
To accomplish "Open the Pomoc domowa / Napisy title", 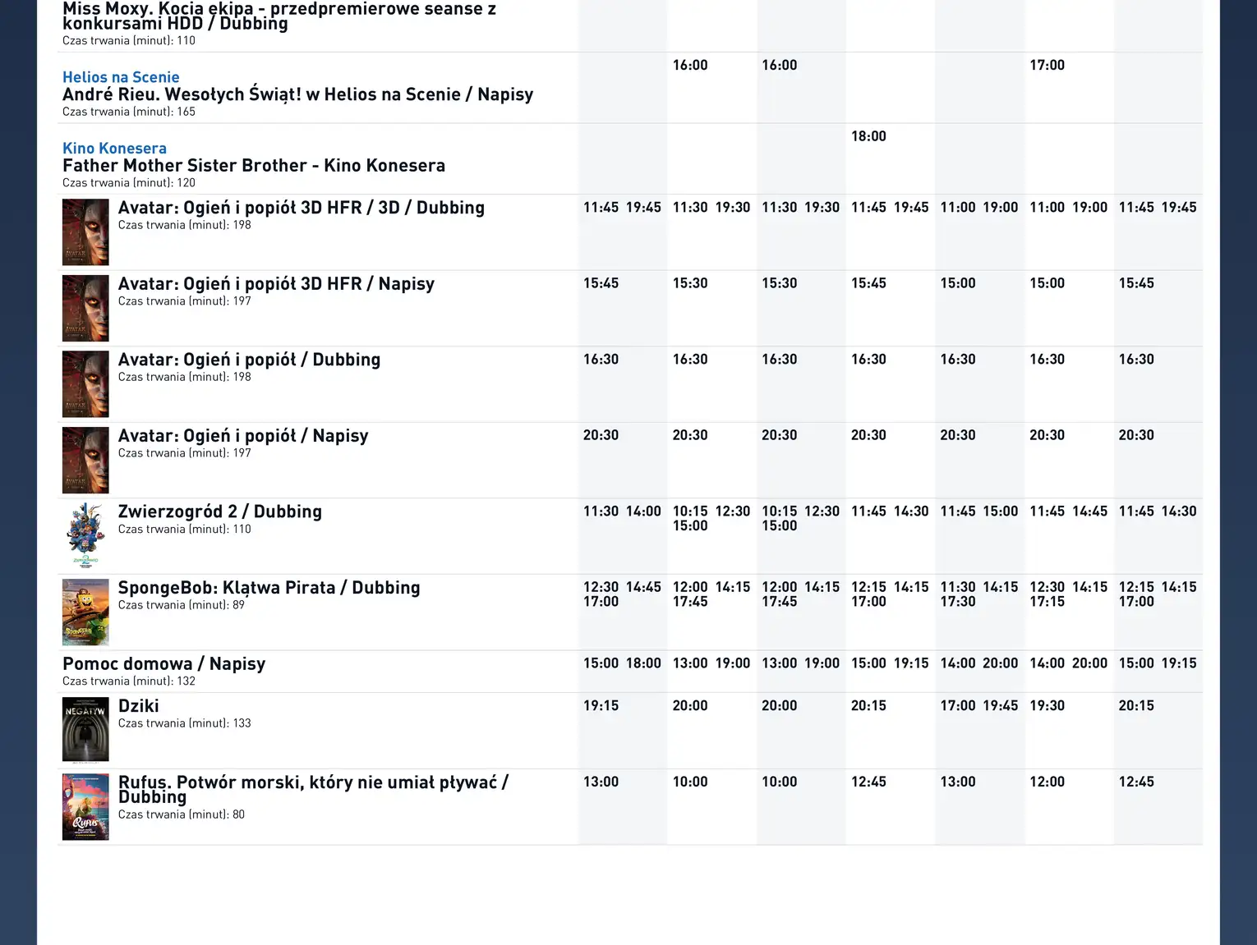I will pyautogui.click(x=163, y=663).
